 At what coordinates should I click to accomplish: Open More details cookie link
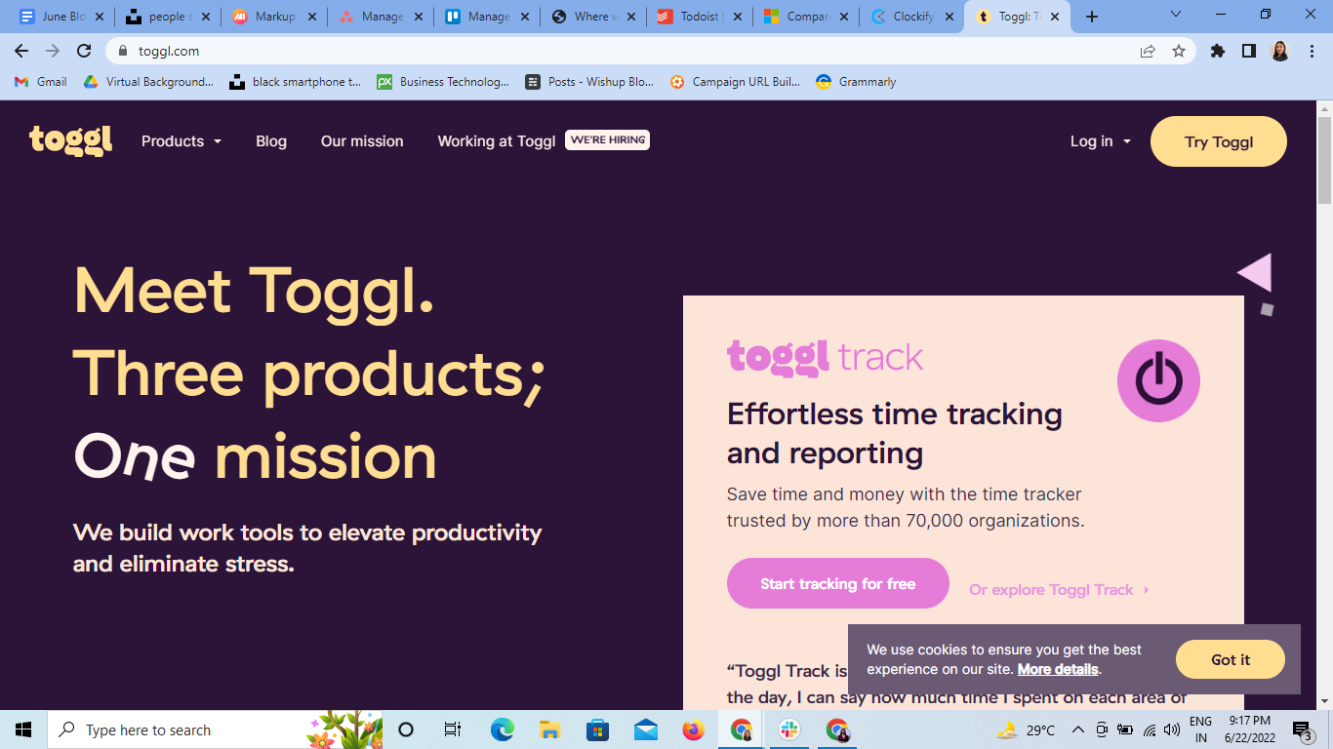tap(1058, 669)
